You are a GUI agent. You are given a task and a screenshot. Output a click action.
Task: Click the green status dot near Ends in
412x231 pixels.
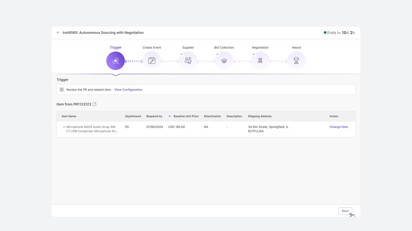(x=325, y=33)
